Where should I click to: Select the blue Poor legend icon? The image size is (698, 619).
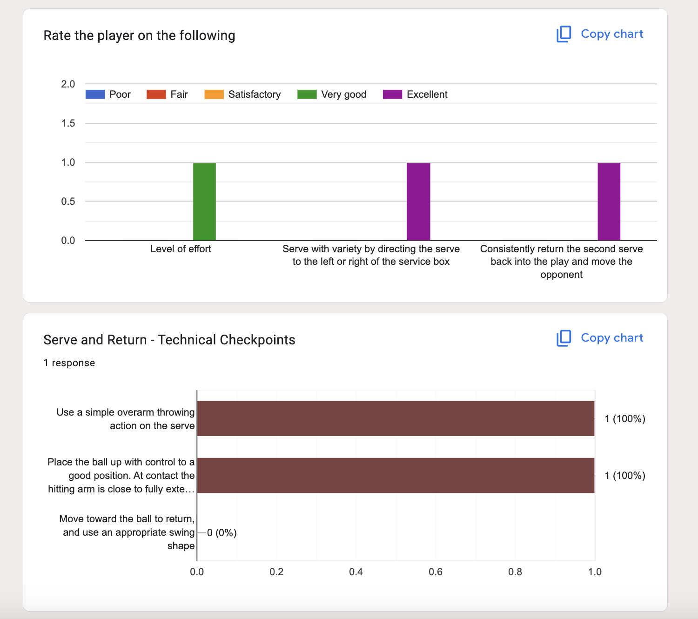coord(94,94)
